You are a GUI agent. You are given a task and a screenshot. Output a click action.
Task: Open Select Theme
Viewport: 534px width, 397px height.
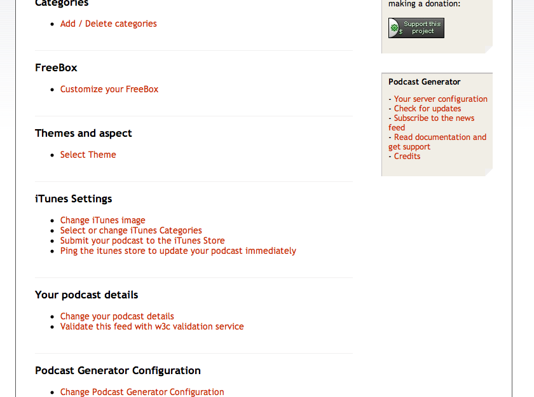(x=88, y=155)
